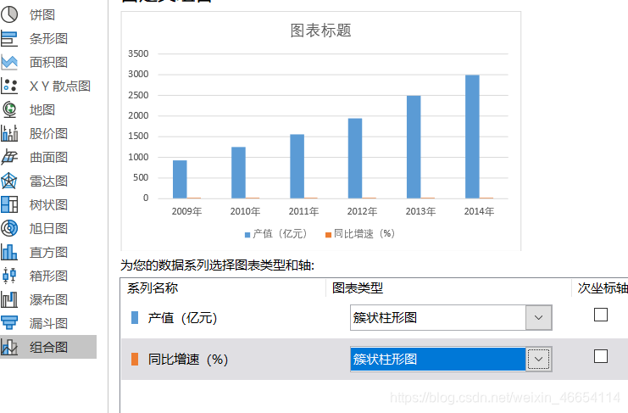
Task: Click the 系列名称 column header
Action: (x=153, y=288)
